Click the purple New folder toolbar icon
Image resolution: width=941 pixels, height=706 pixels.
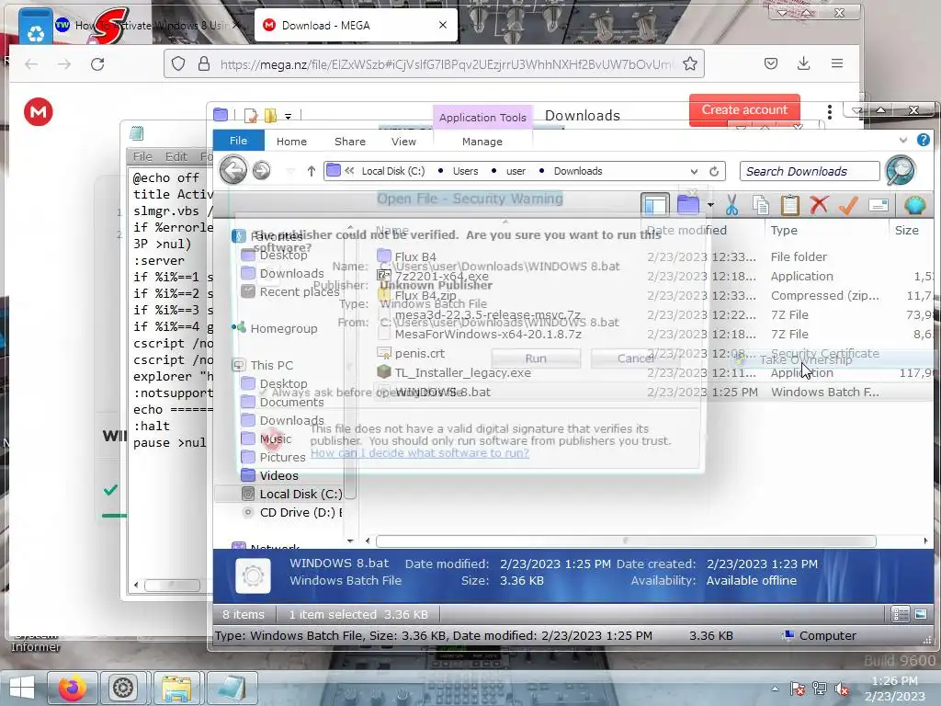[687, 205]
